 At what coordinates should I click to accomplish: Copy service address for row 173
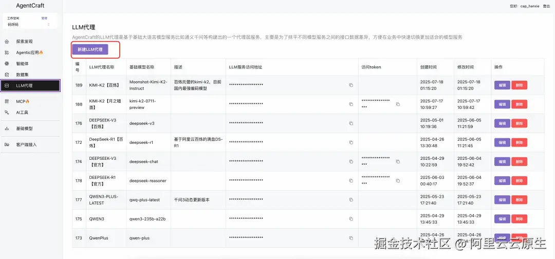(x=351, y=238)
